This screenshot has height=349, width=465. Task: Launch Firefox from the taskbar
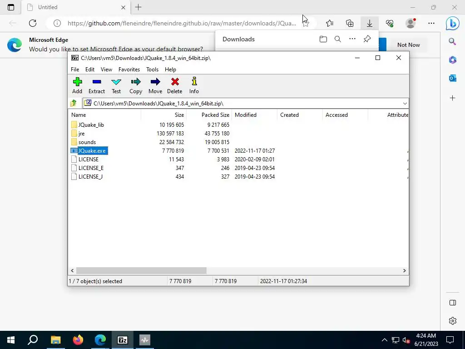coord(78,340)
